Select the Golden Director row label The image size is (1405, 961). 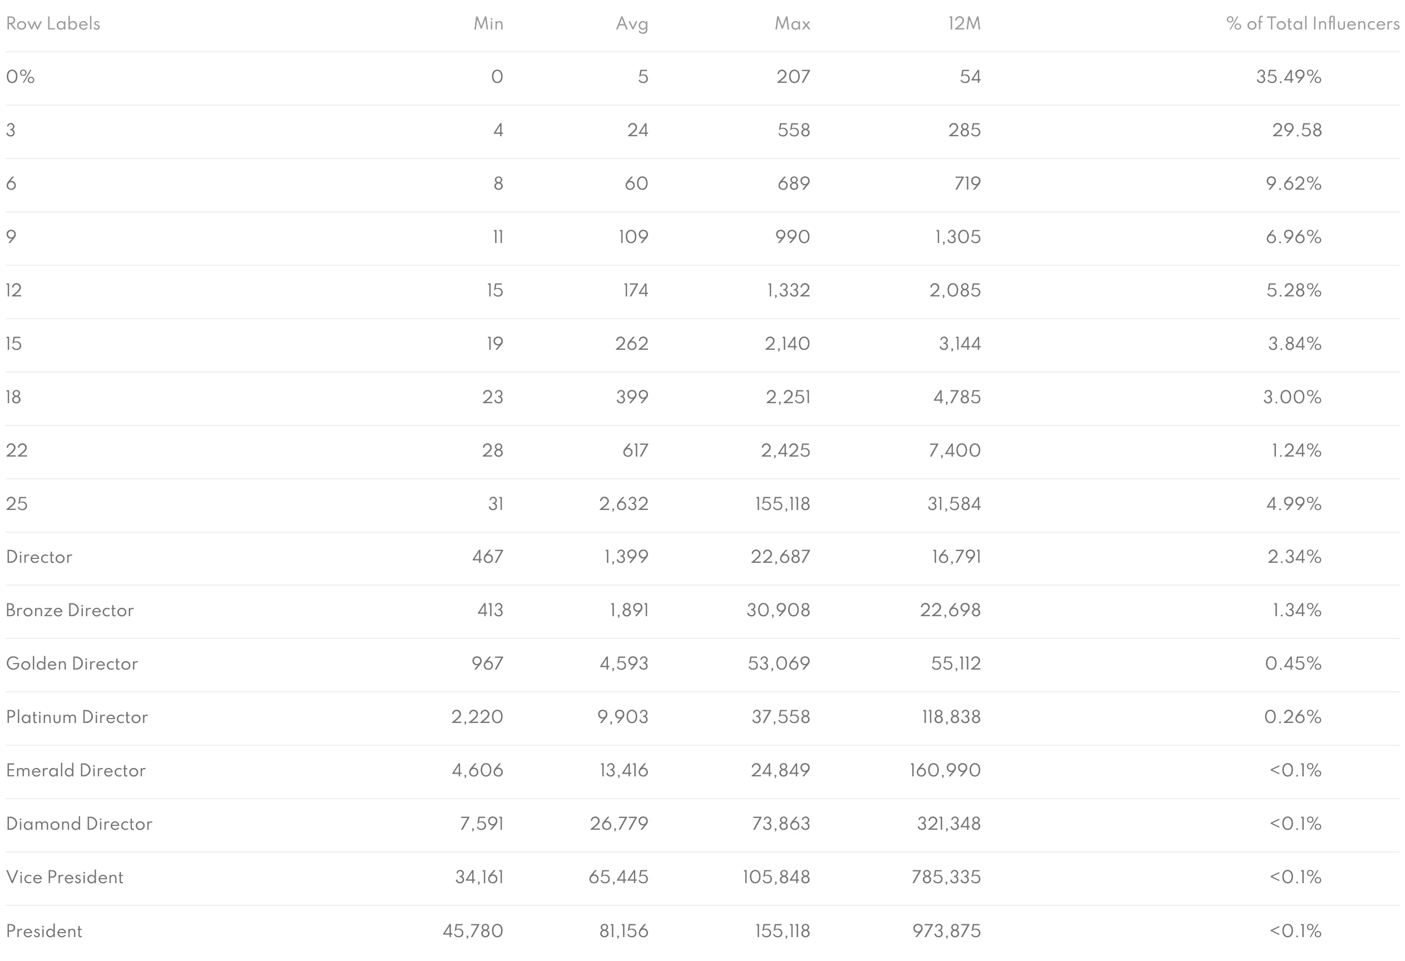coord(72,663)
